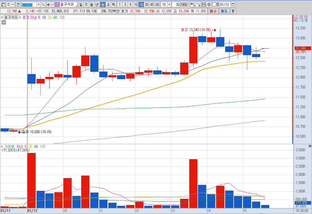Close the volume pane with its X icon

pyautogui.click(x=310, y=146)
